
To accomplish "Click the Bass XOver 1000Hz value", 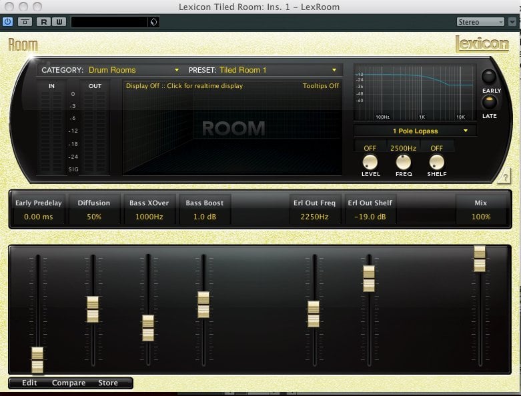I will [x=149, y=217].
